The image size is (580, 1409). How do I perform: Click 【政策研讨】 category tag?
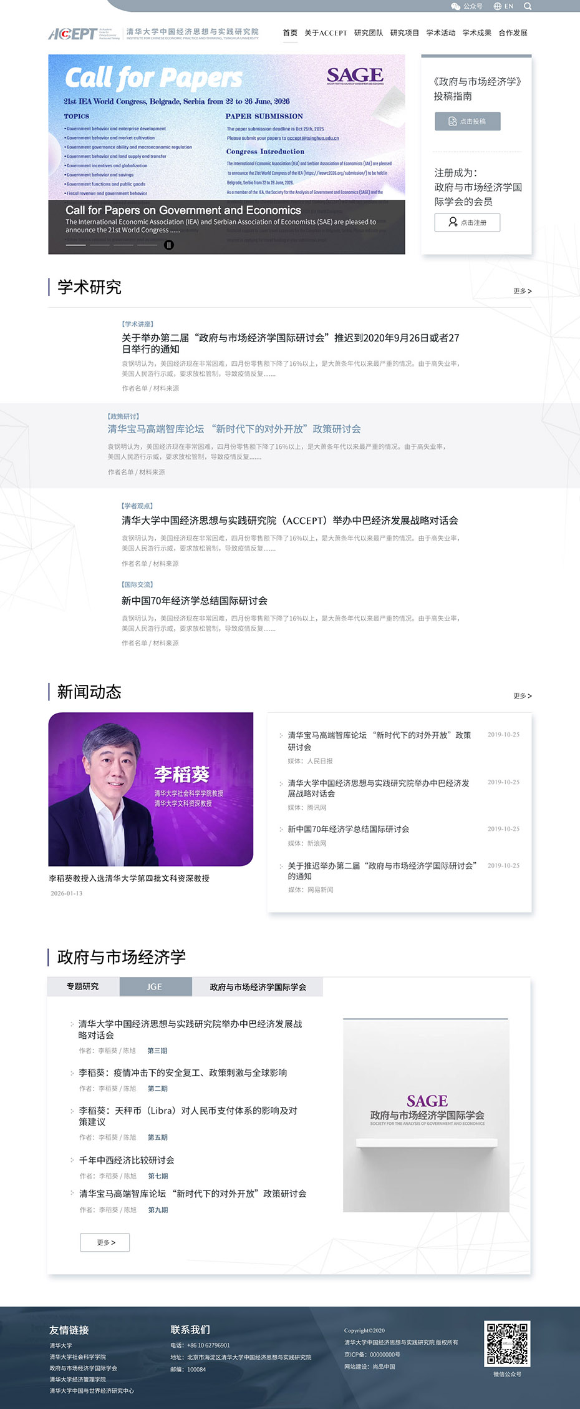tap(123, 416)
